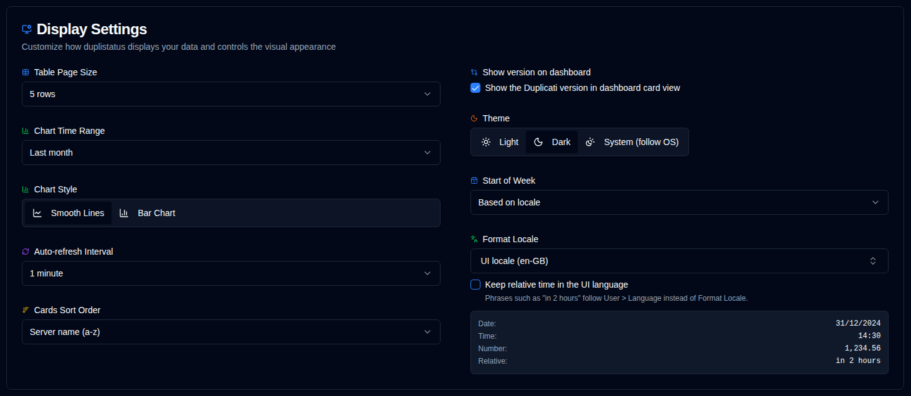Viewport: 911px width, 396px height.
Task: Click the Chart Time Range bar icon
Action: [26, 131]
